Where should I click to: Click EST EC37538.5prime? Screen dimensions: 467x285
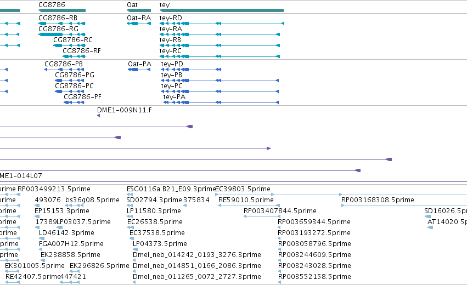click(157, 233)
